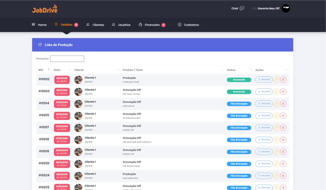Delete order #0003 using trash icon
Screen dimensions: 326x190
[283, 91]
